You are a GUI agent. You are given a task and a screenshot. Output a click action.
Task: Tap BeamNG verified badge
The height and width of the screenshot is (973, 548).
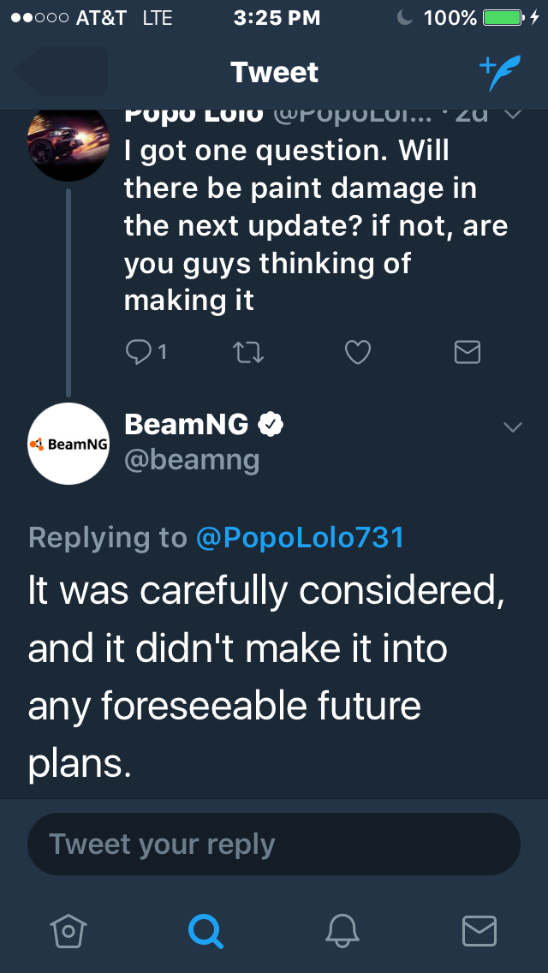click(x=270, y=425)
